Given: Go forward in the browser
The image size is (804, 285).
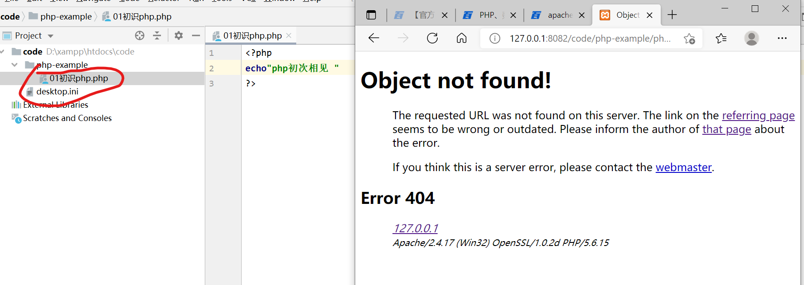Looking at the screenshot, I should (x=403, y=38).
